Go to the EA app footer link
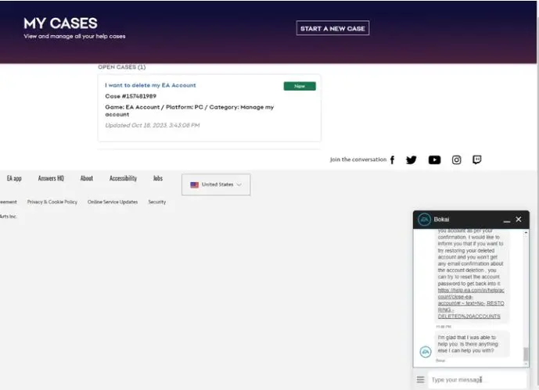Viewport: 539px width, 390px height. [14, 178]
